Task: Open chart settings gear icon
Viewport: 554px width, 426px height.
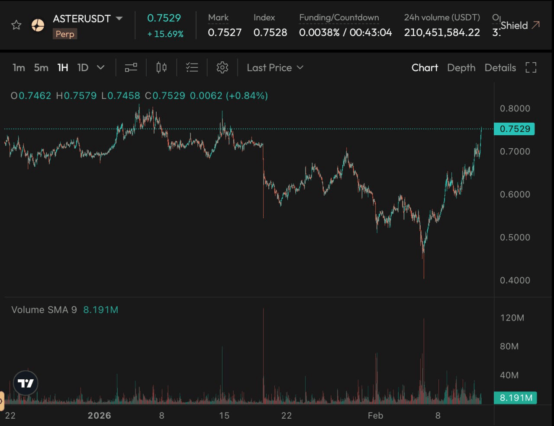Action: pyautogui.click(x=222, y=68)
